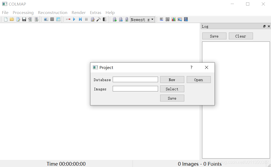Open Reconstruction options with the pencil icon
271x167 pixels.
click(92, 19)
